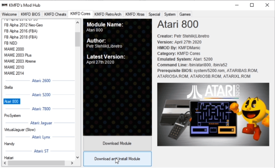The image size is (275, 168).
Task: Pick MAME 2000 from the list
Action: (14, 49)
